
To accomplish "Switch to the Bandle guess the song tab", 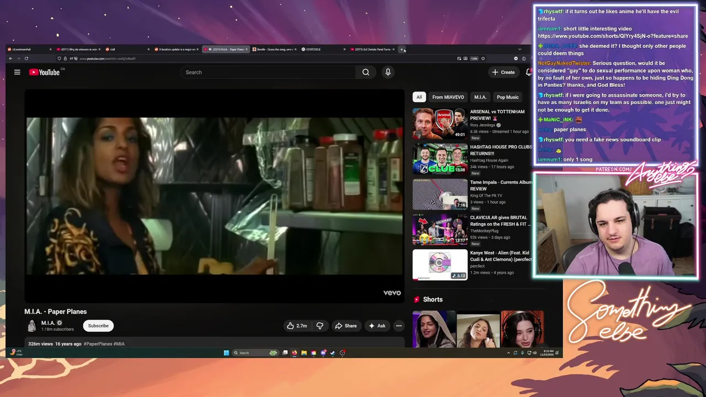I will pos(273,49).
